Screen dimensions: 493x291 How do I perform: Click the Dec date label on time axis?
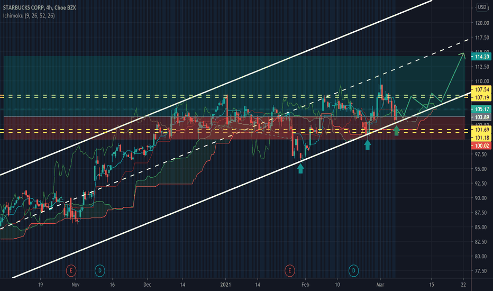tap(147, 285)
